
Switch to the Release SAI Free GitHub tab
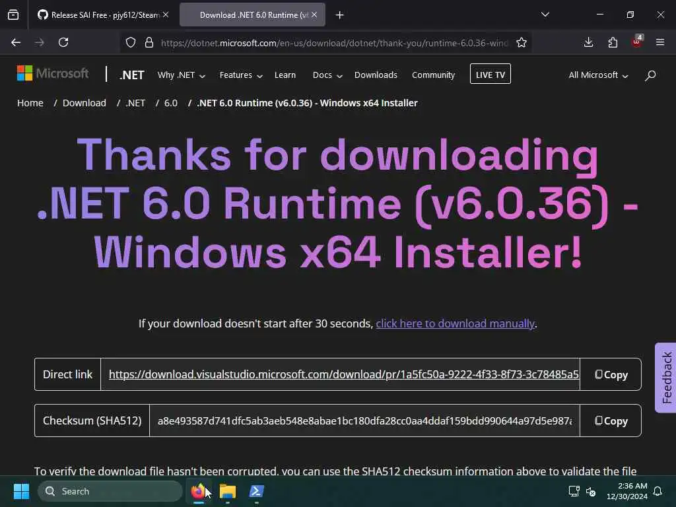(x=102, y=15)
